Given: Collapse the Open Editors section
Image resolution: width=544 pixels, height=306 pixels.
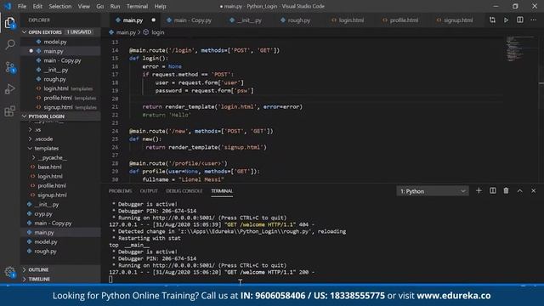Looking at the screenshot, I should pos(60,32).
